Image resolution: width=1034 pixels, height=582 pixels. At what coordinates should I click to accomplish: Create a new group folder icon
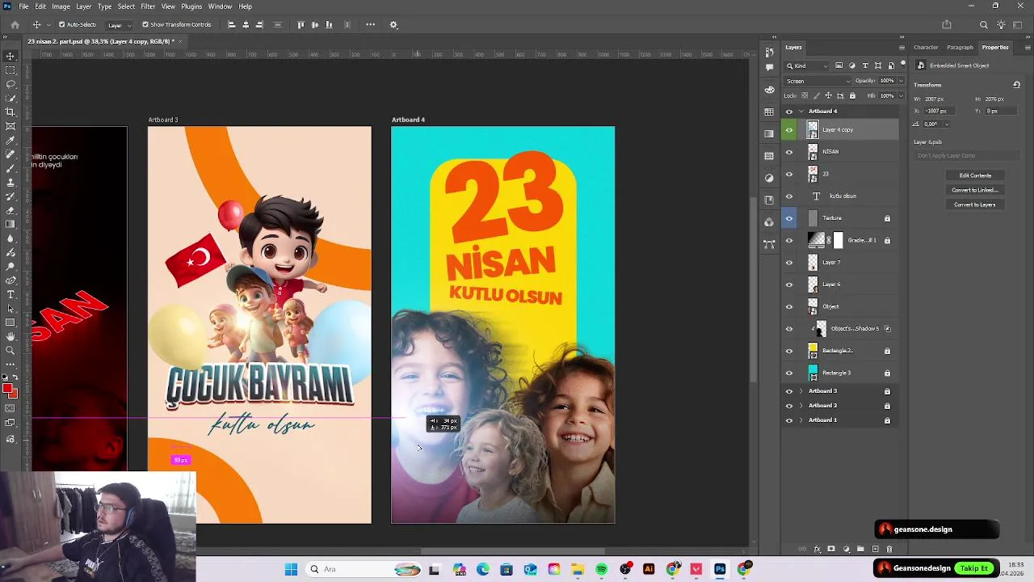tap(860, 549)
